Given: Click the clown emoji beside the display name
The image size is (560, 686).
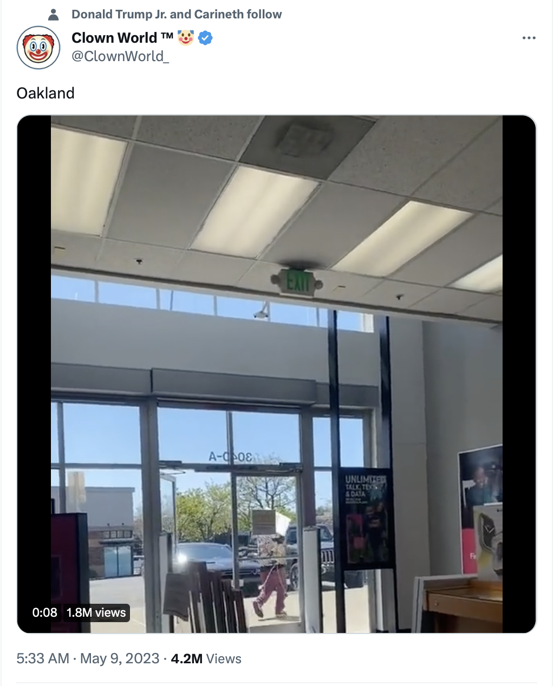Looking at the screenshot, I should click(x=186, y=37).
